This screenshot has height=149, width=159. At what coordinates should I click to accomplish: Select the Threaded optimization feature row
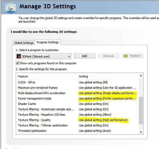[x=77, y=131]
